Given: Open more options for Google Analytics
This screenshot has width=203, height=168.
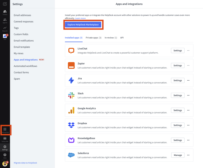Looking at the screenshot, I should point(188,110).
